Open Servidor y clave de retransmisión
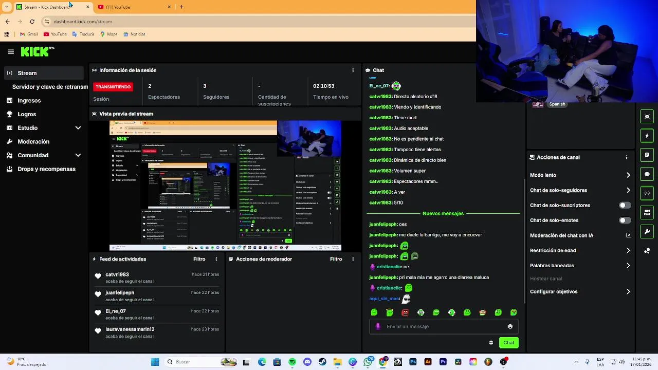The width and height of the screenshot is (658, 370). click(x=50, y=87)
